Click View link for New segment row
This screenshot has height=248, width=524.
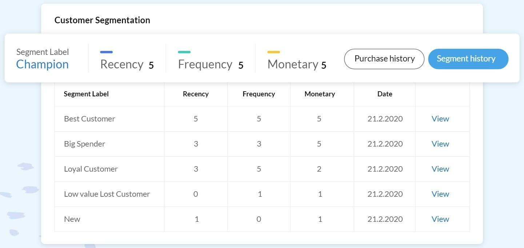tap(440, 219)
